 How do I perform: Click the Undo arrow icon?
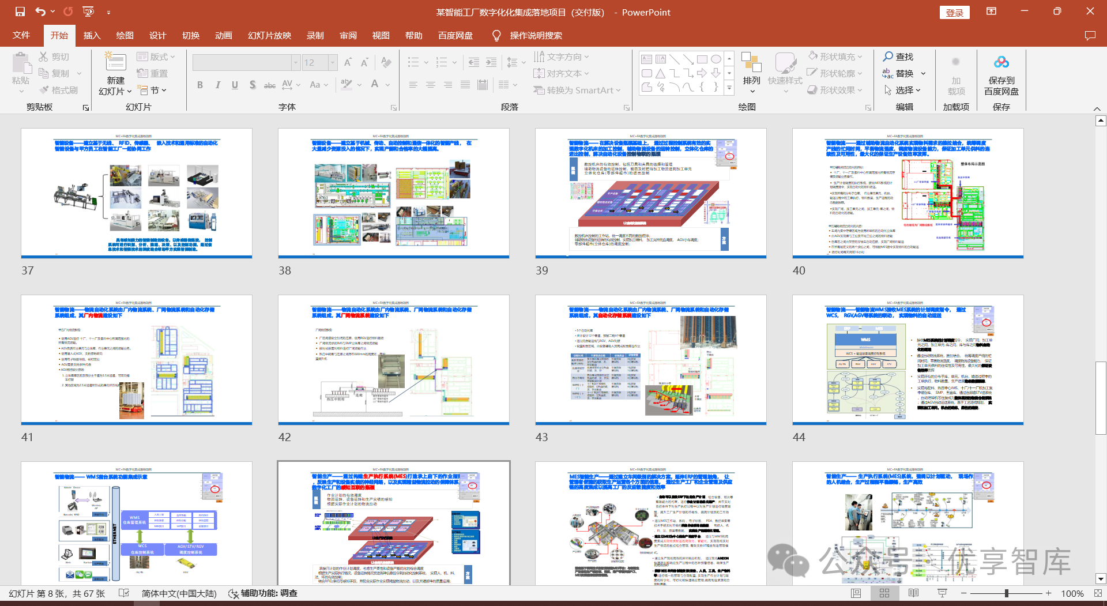[40, 12]
